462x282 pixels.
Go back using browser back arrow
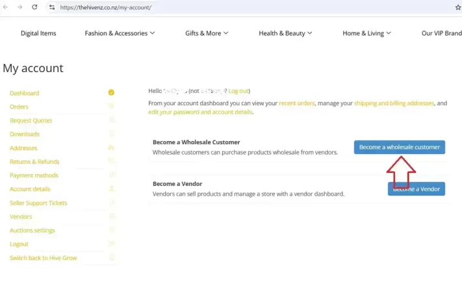click(6, 7)
